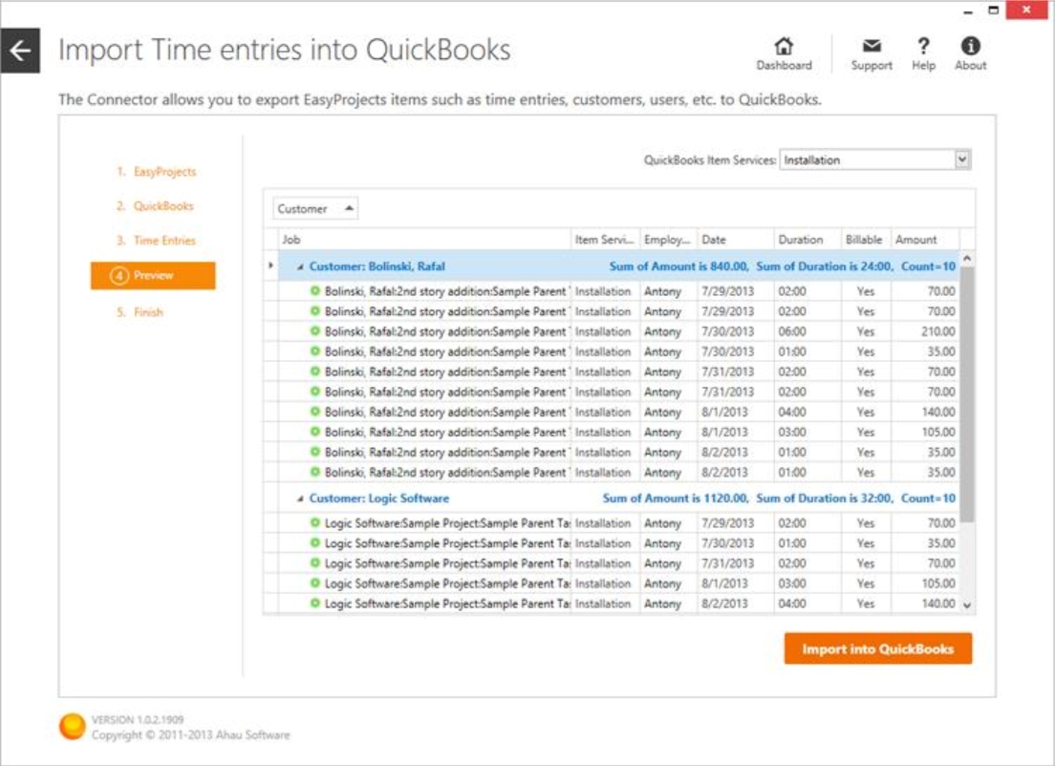Click Bolinski group Count=10 text
The width and height of the screenshot is (1055, 766).
click(928, 266)
